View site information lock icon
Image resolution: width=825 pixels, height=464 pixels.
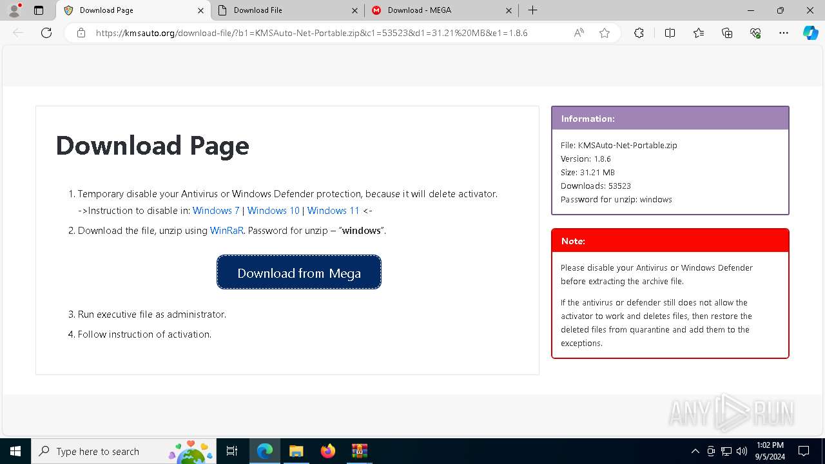pyautogui.click(x=81, y=33)
